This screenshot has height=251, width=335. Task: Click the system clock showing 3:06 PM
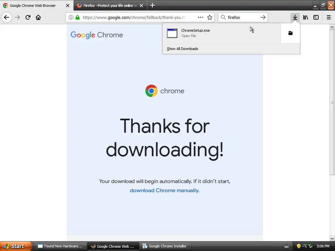323,246
